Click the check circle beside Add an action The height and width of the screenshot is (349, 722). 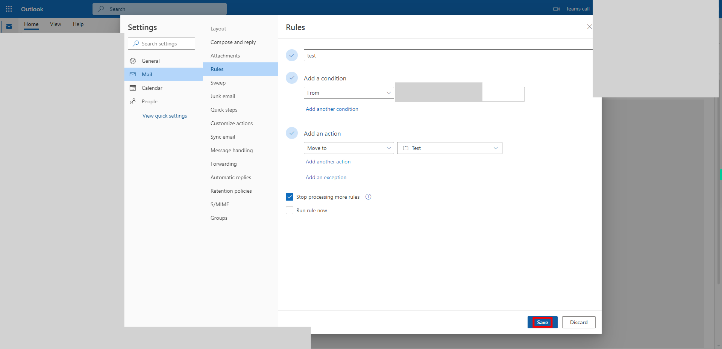(x=292, y=133)
